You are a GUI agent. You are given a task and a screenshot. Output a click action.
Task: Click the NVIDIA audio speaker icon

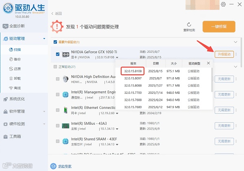[x=65, y=79]
